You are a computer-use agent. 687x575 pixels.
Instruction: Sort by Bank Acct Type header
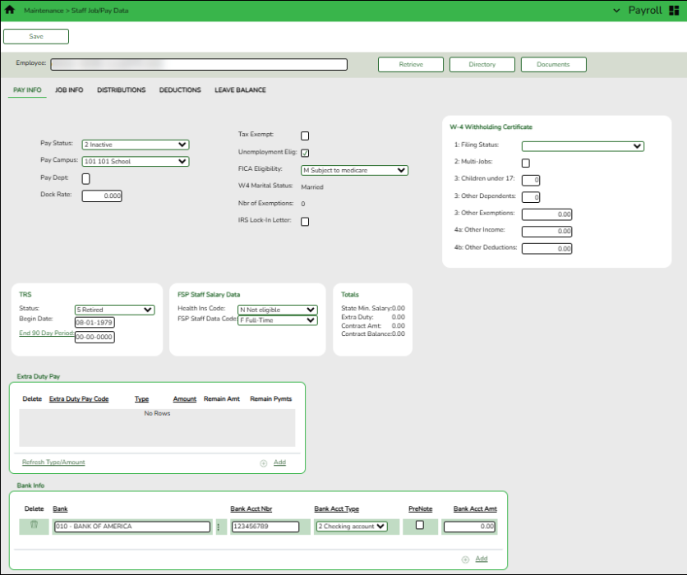[x=336, y=508]
